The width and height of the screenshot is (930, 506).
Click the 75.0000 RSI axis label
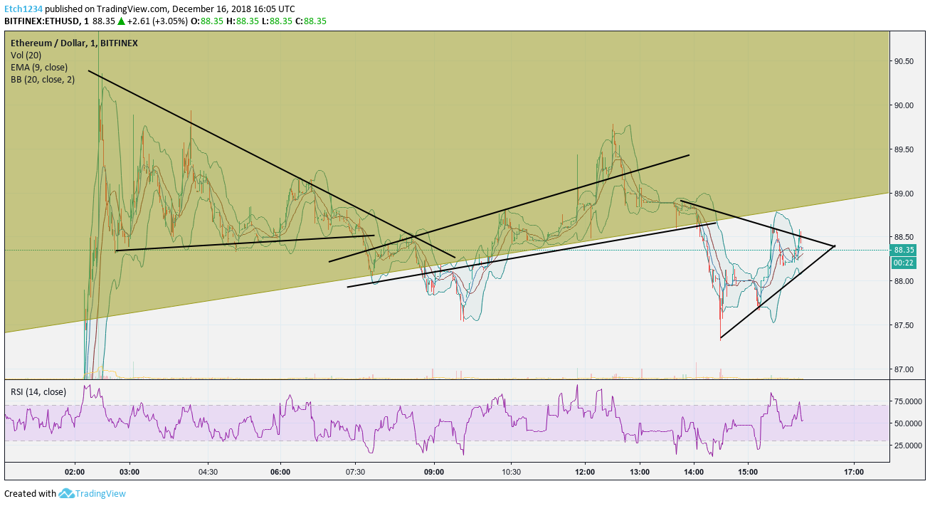pyautogui.click(x=908, y=401)
